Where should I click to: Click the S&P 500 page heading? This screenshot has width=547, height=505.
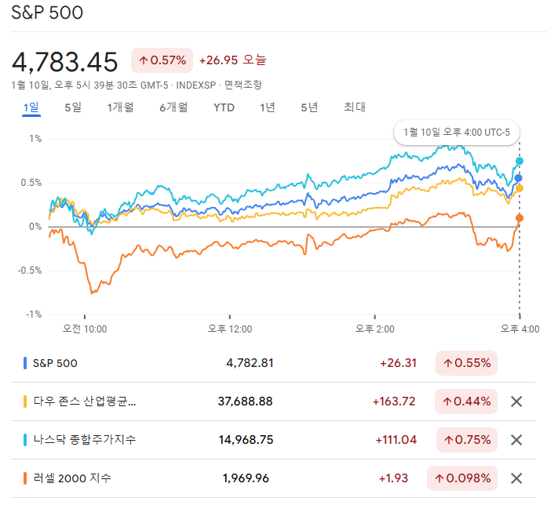point(47,13)
